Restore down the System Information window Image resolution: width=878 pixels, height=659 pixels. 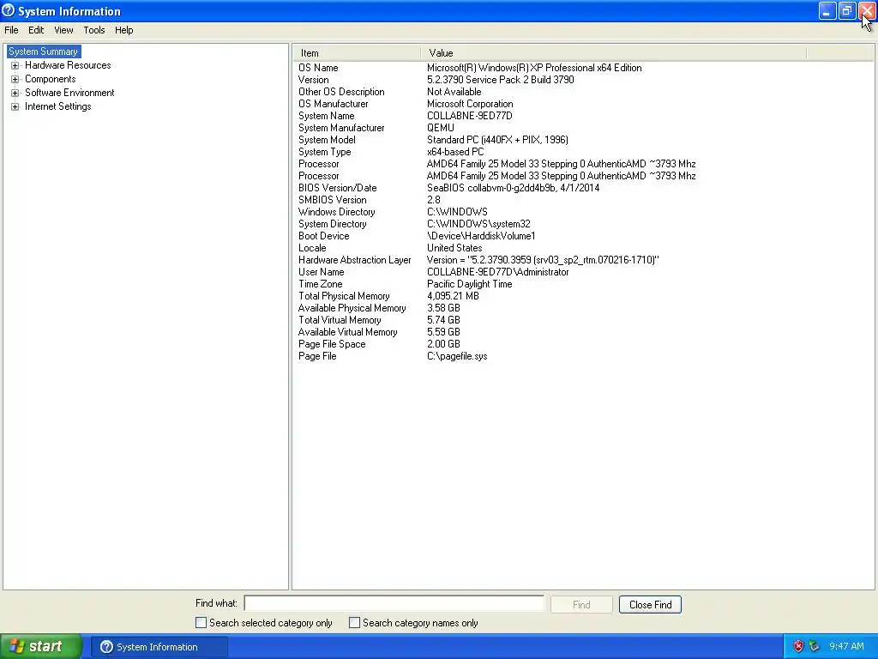(x=846, y=10)
